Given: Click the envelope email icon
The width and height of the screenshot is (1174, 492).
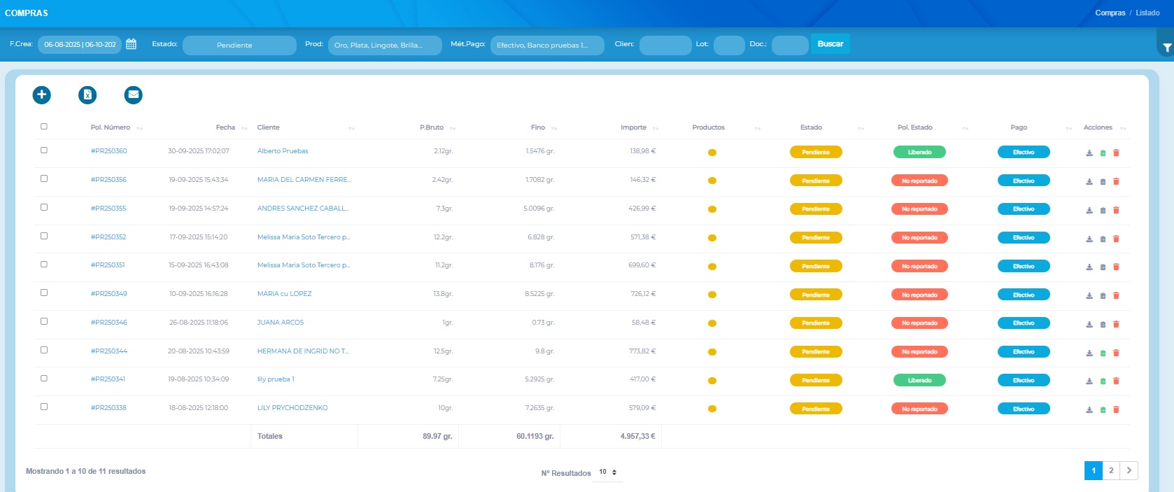Looking at the screenshot, I should 133,94.
